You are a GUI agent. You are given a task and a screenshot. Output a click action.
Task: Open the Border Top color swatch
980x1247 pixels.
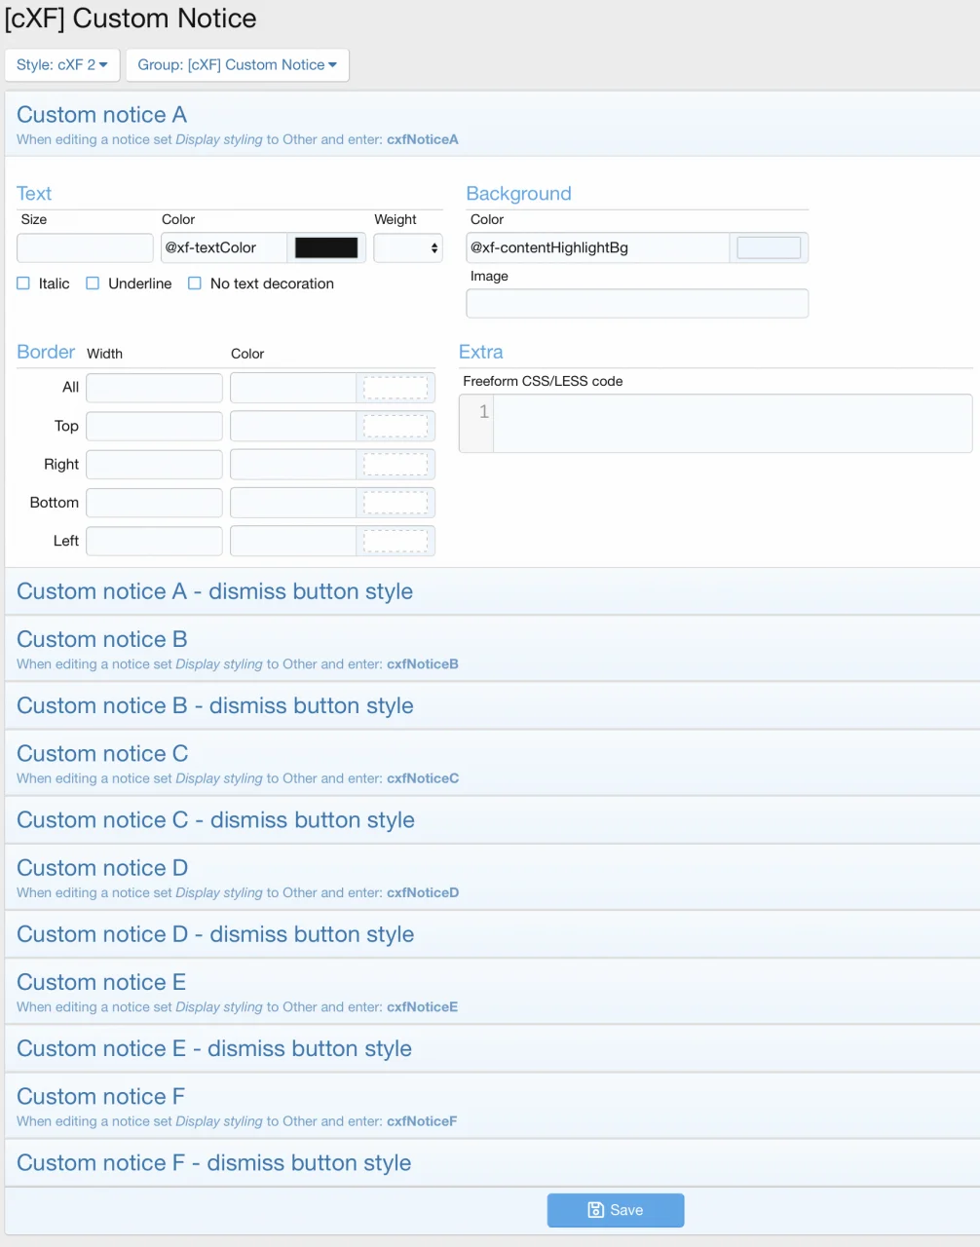[x=396, y=426]
